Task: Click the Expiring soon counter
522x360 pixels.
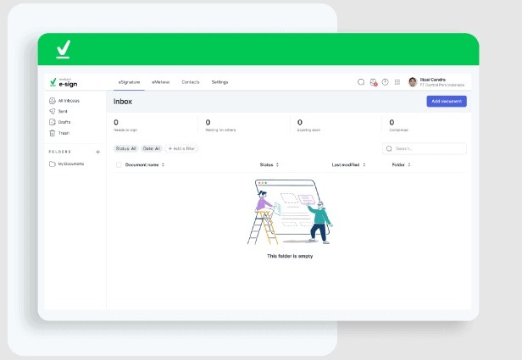Action: [x=308, y=125]
